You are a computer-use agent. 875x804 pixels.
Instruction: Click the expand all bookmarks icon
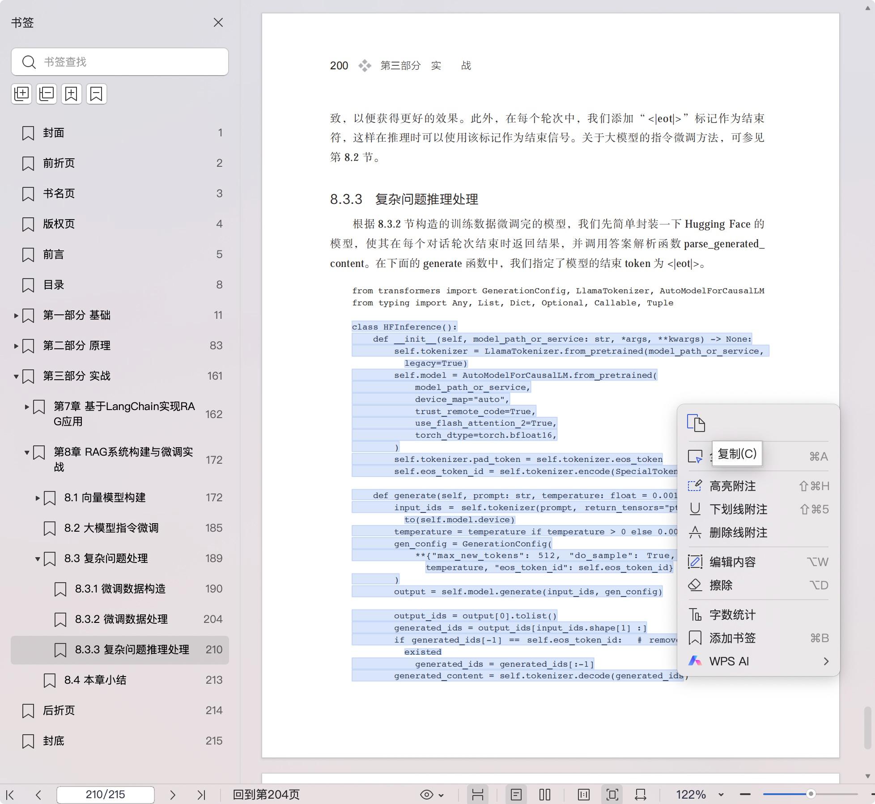pos(21,94)
